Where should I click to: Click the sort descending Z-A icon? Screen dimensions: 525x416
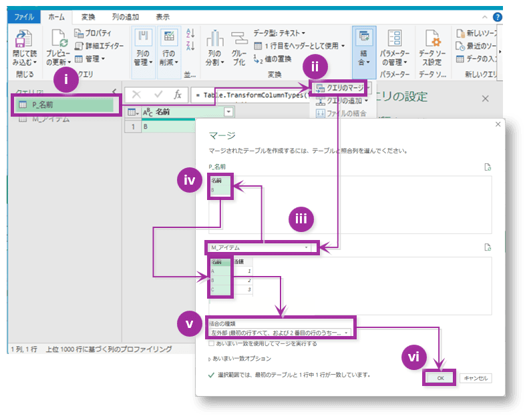(190, 46)
